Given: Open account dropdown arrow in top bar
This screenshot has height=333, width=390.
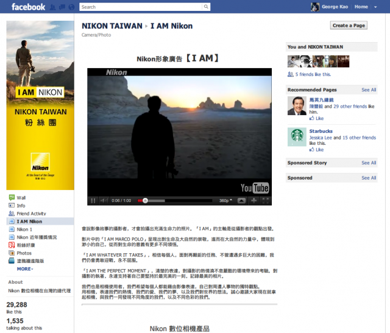Looking at the screenshot, I should pos(375,7).
